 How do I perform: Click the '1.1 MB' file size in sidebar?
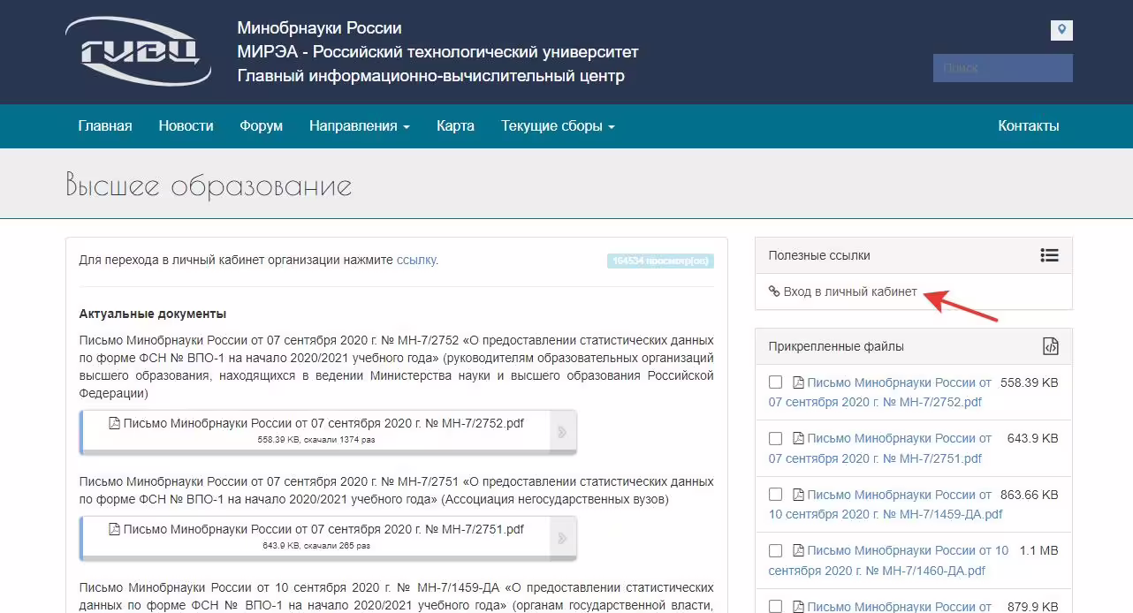(1038, 550)
